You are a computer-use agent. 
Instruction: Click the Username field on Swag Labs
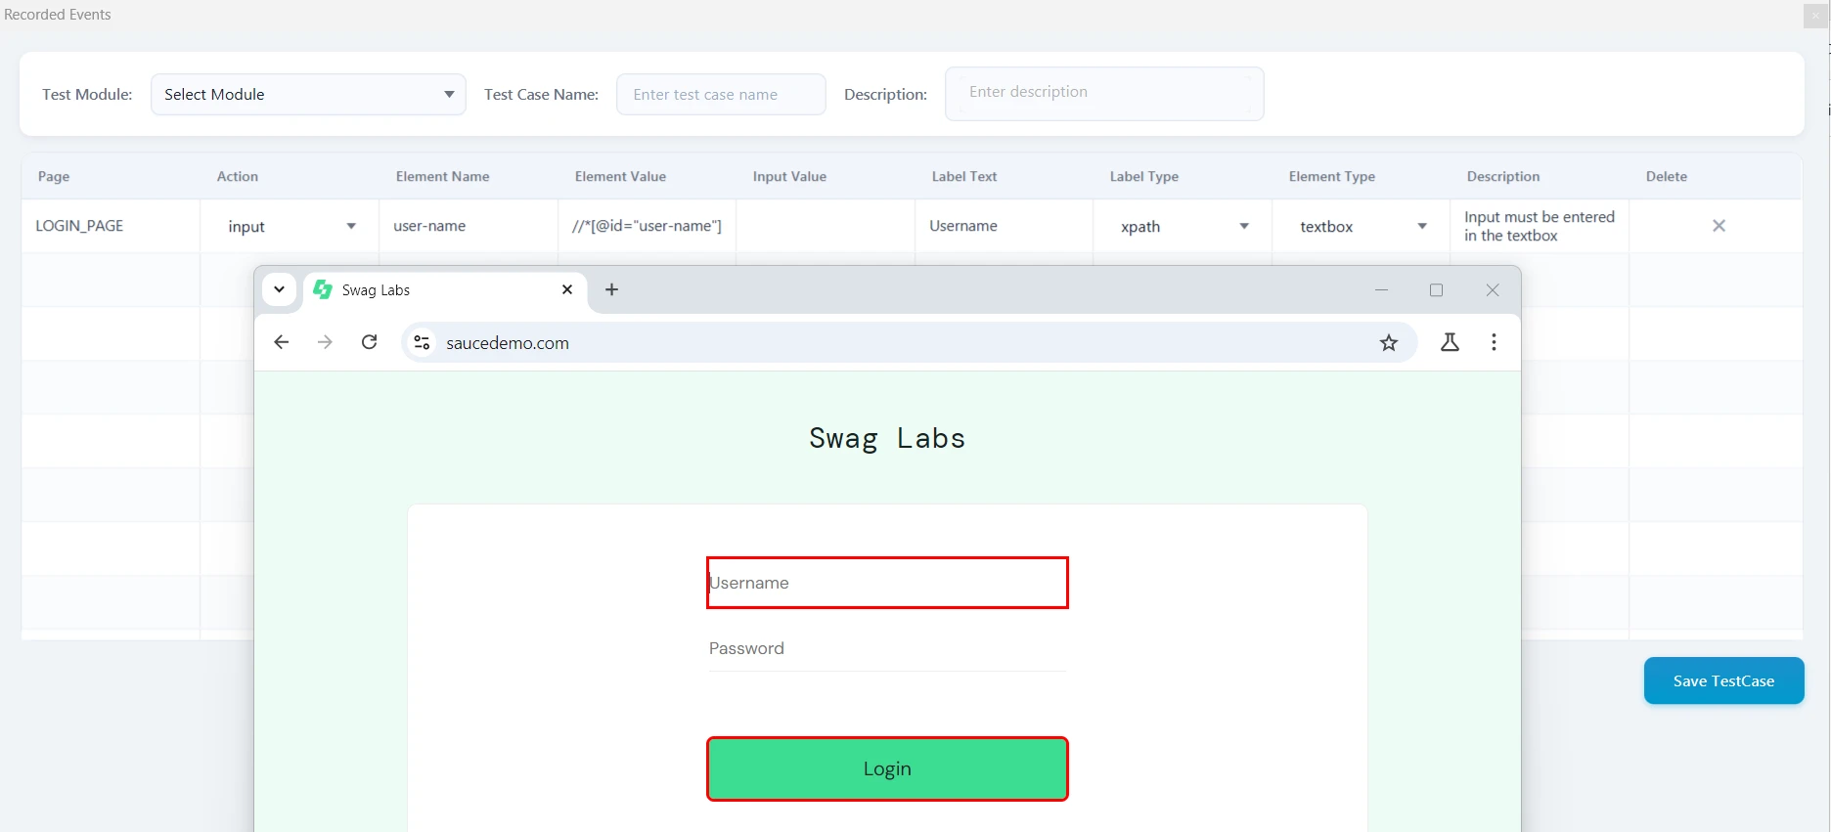click(x=887, y=583)
